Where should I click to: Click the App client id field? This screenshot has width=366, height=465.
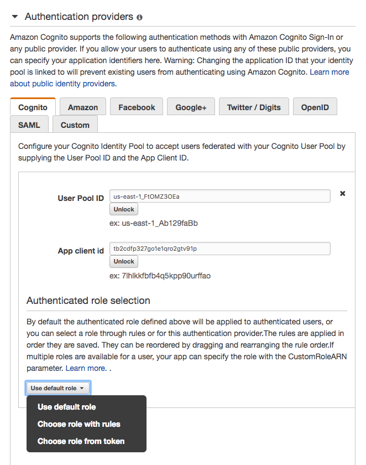[x=219, y=249]
